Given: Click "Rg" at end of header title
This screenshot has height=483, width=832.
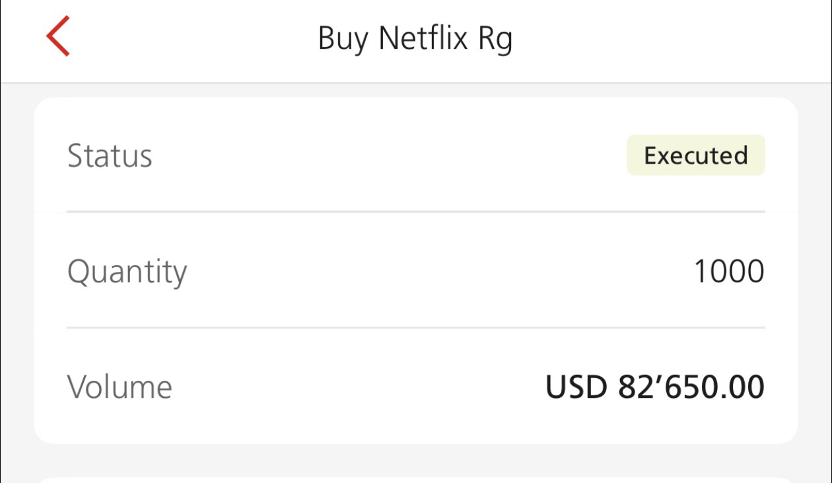Looking at the screenshot, I should (495, 40).
